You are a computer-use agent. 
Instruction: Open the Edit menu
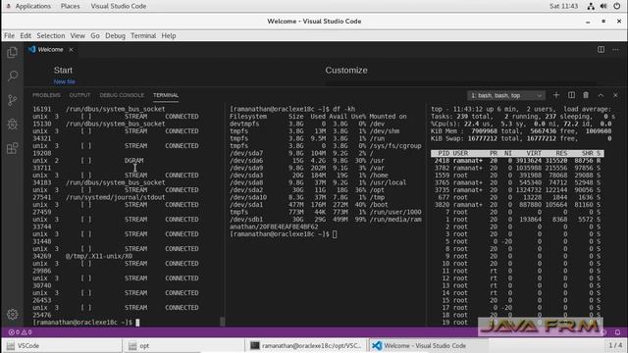coord(26,35)
